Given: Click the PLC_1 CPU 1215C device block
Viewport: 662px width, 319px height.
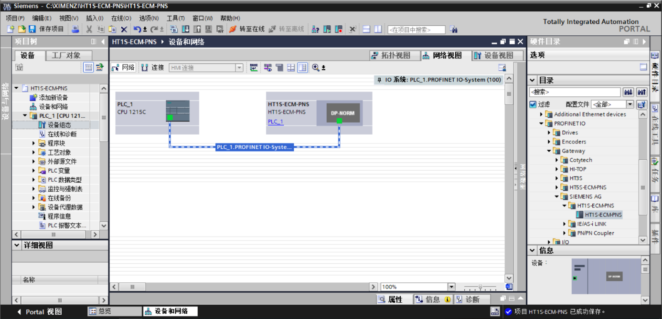Looking at the screenshot, I should [x=157, y=113].
